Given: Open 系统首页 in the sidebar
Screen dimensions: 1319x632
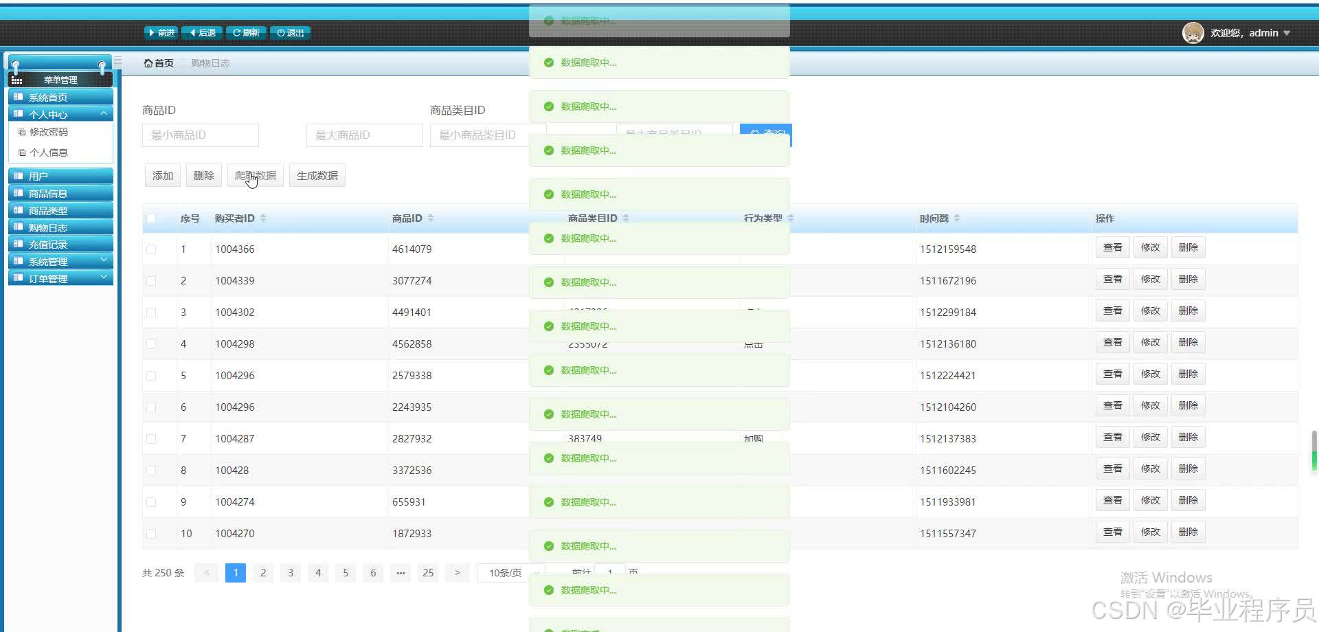Looking at the screenshot, I should (60, 98).
